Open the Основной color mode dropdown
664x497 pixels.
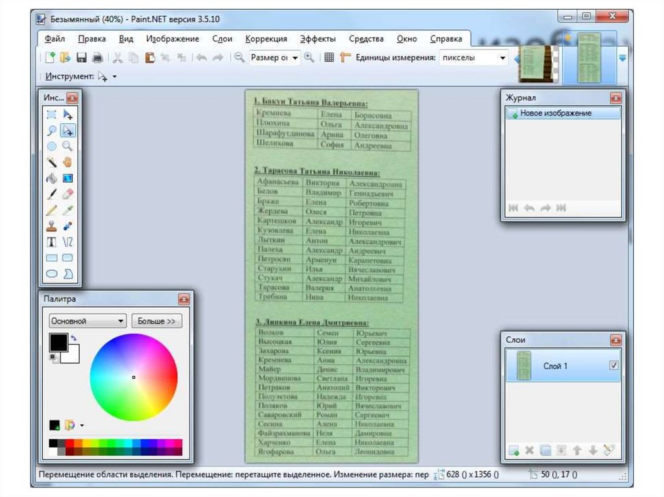88,321
